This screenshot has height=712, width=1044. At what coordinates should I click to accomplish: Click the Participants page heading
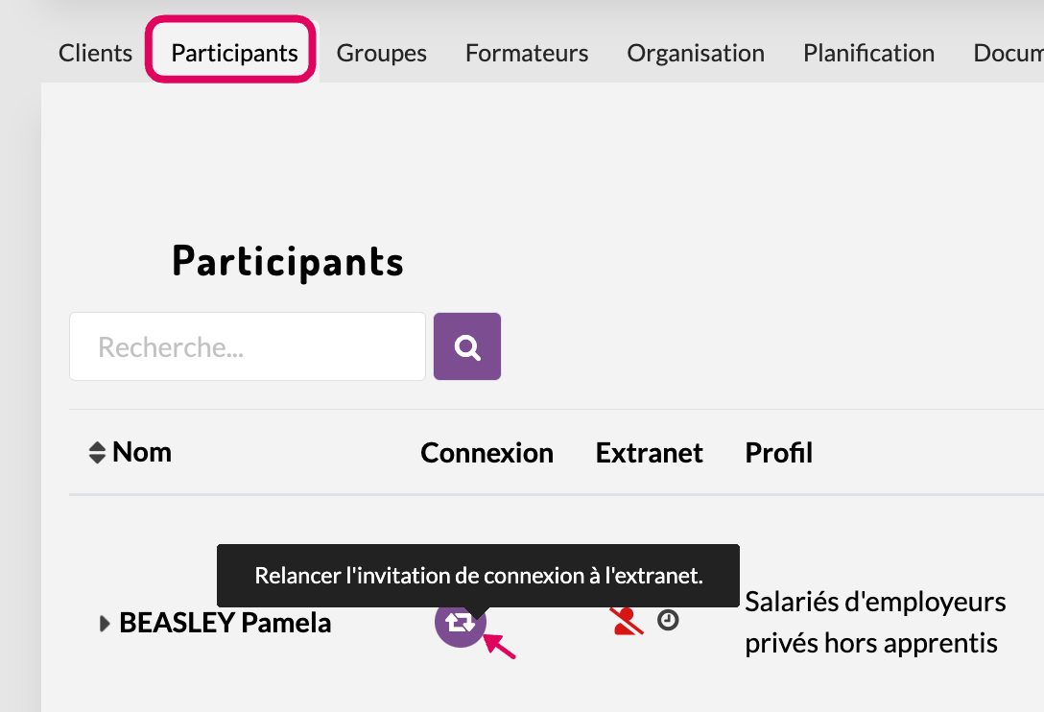click(x=288, y=261)
